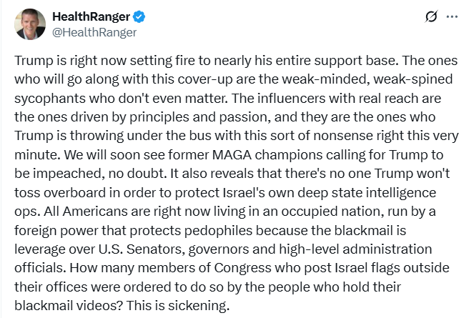The width and height of the screenshot is (469, 318).
Task: Open the three-dot More options menu
Action: pyautogui.click(x=452, y=16)
